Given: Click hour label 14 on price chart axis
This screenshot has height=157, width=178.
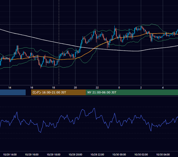Looking at the screenshot, I should click(10, 88).
